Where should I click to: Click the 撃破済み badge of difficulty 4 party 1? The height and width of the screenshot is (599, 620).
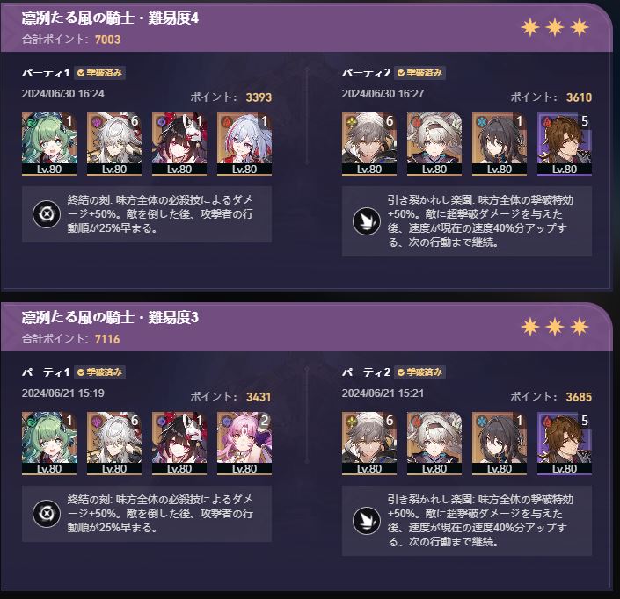click(x=100, y=73)
